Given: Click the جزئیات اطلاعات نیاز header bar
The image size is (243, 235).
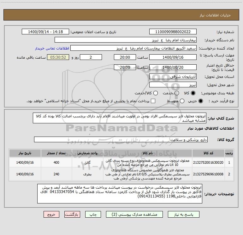Looking at the screenshot, I should tap(121, 15).
